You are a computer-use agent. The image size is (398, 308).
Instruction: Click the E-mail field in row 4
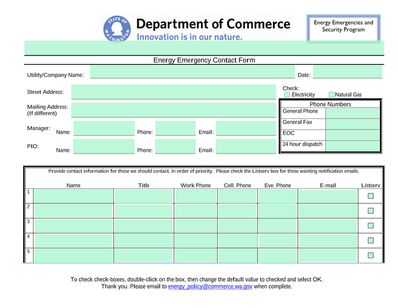(328, 241)
